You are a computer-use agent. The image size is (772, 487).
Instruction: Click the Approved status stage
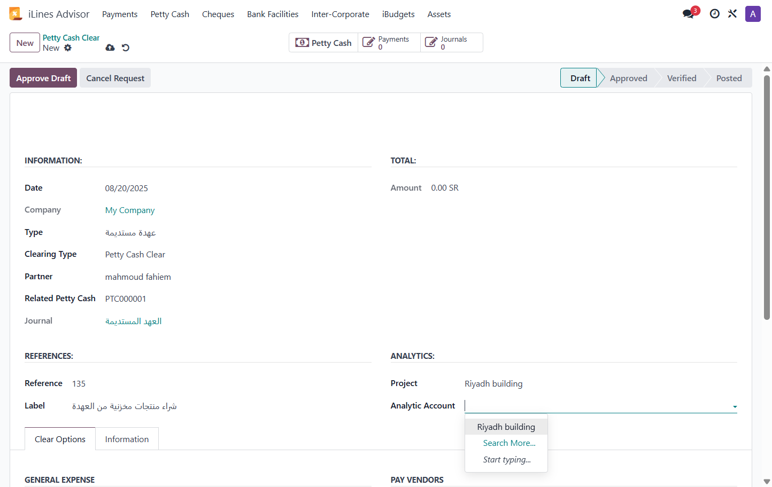(628, 78)
